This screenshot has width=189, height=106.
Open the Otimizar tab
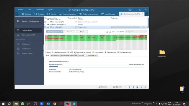(26, 14)
